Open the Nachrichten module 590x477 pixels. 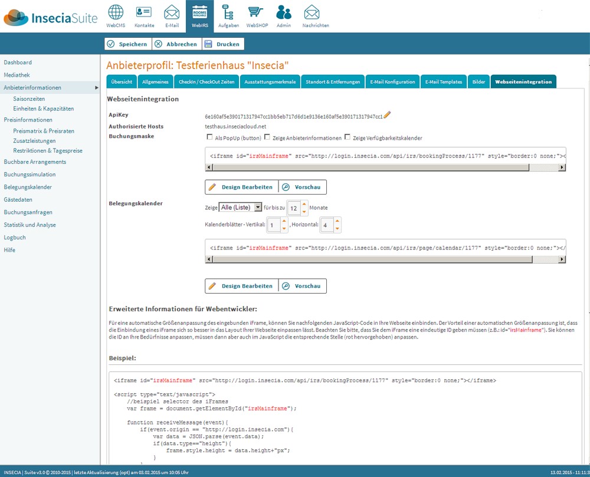tap(315, 16)
